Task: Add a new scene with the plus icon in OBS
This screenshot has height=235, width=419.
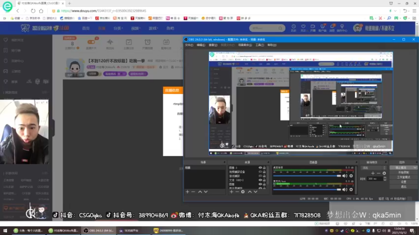Action: [x=188, y=192]
